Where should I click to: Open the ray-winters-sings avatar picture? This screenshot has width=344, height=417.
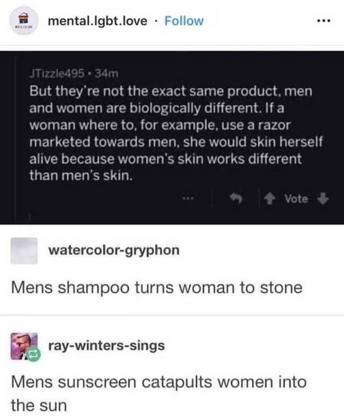[24, 346]
